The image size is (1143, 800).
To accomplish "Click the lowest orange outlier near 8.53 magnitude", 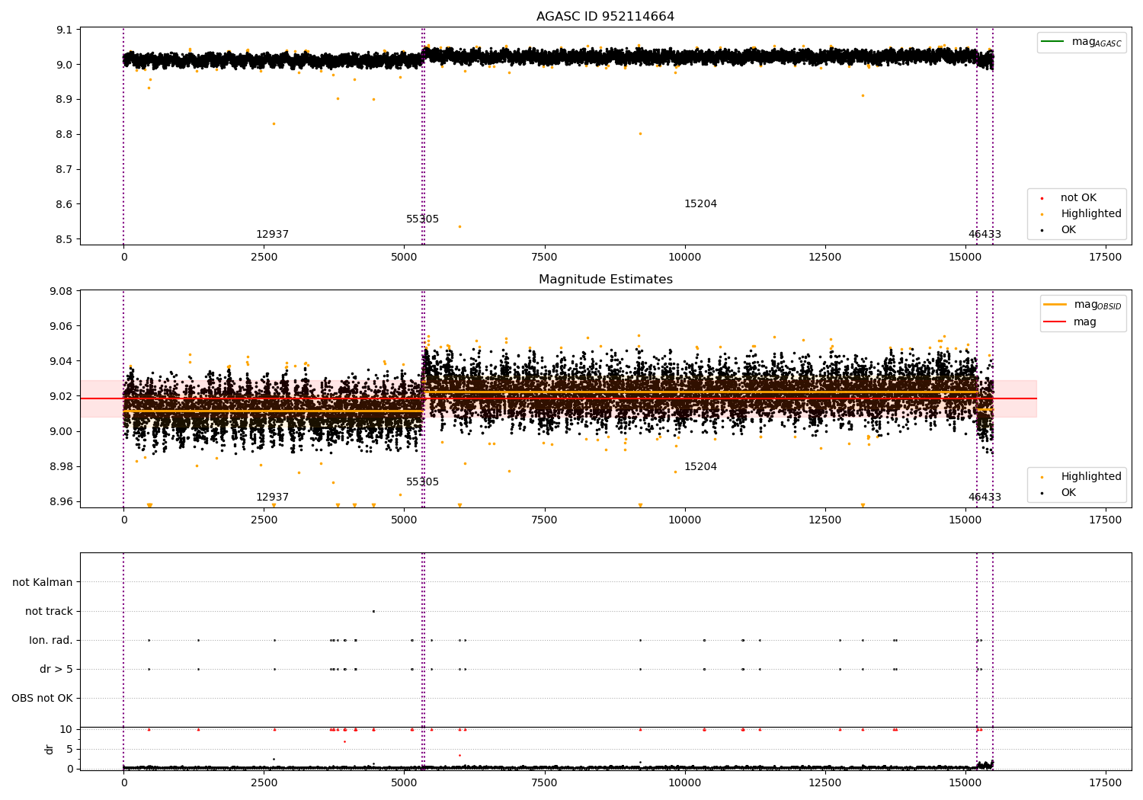I will [459, 226].
